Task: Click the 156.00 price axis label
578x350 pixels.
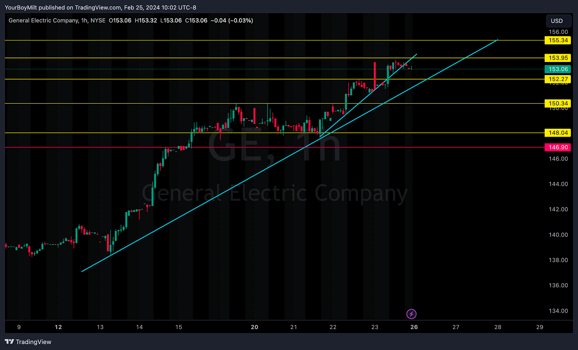Action: 558,32
